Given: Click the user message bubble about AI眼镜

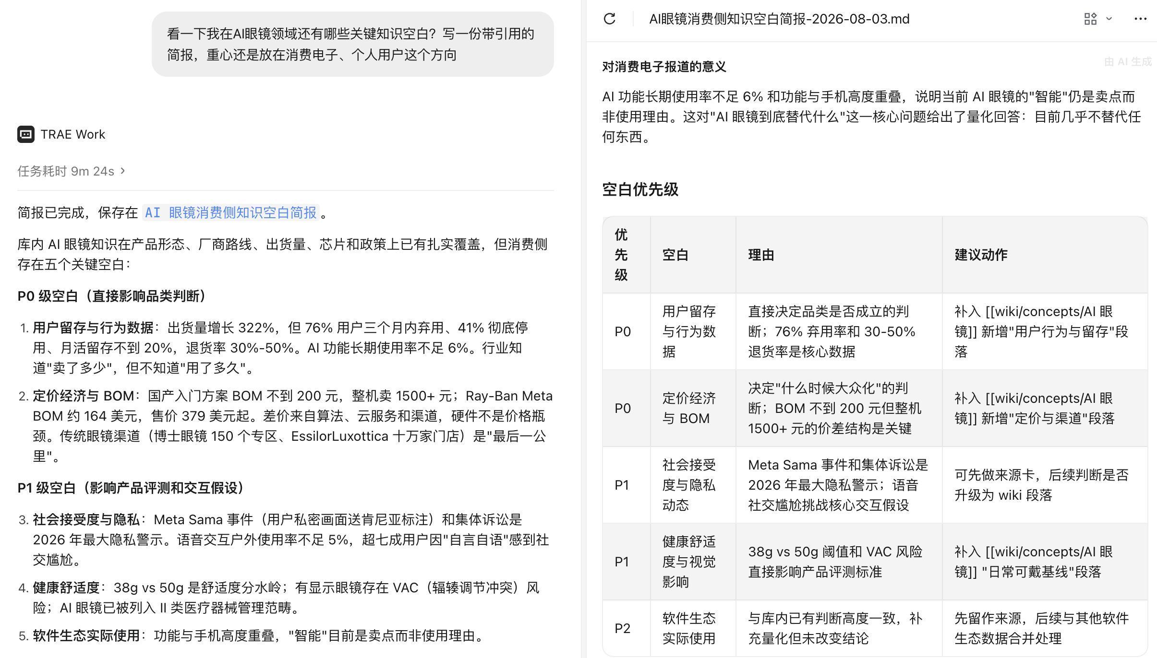Looking at the screenshot, I should coord(353,44).
